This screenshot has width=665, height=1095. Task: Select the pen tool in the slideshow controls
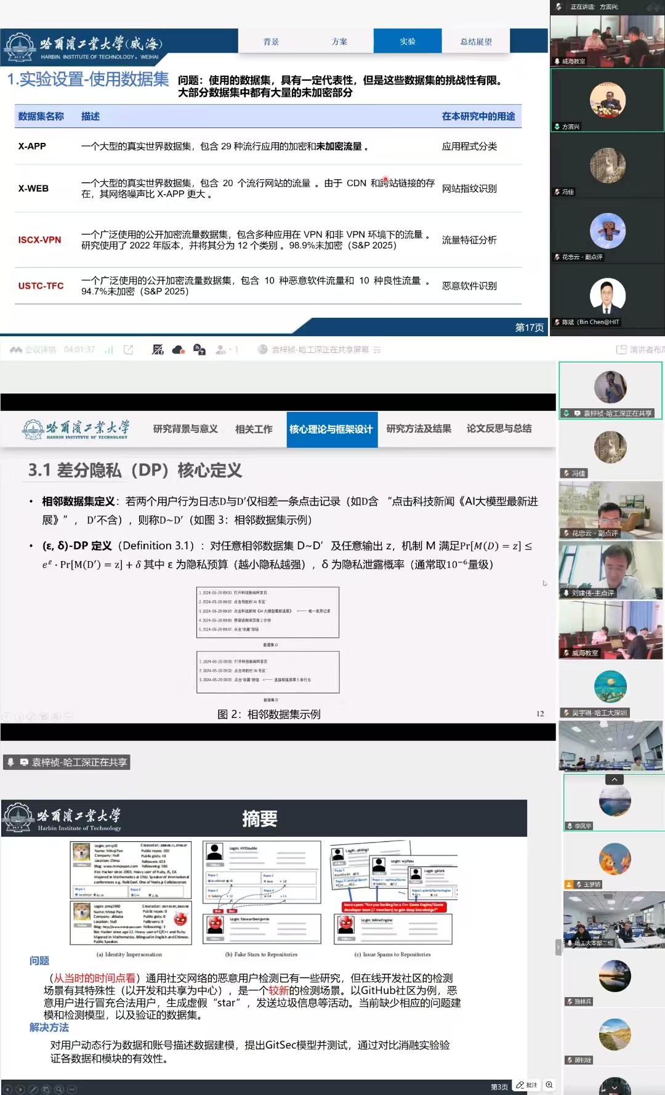pyautogui.click(x=33, y=1089)
